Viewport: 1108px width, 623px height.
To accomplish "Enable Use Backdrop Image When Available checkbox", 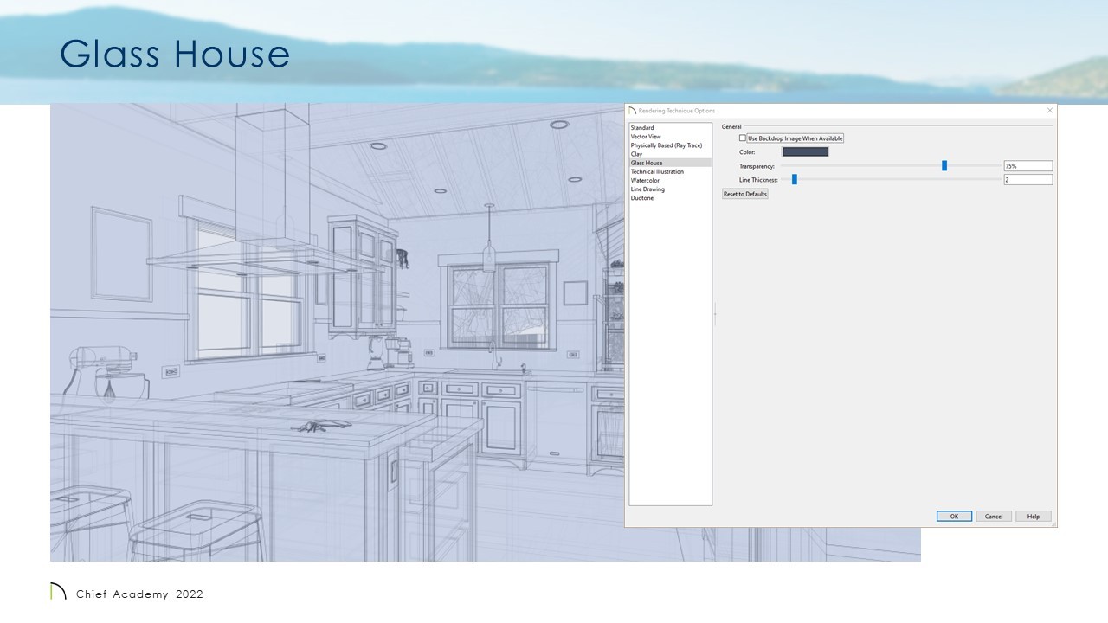I will (x=743, y=138).
